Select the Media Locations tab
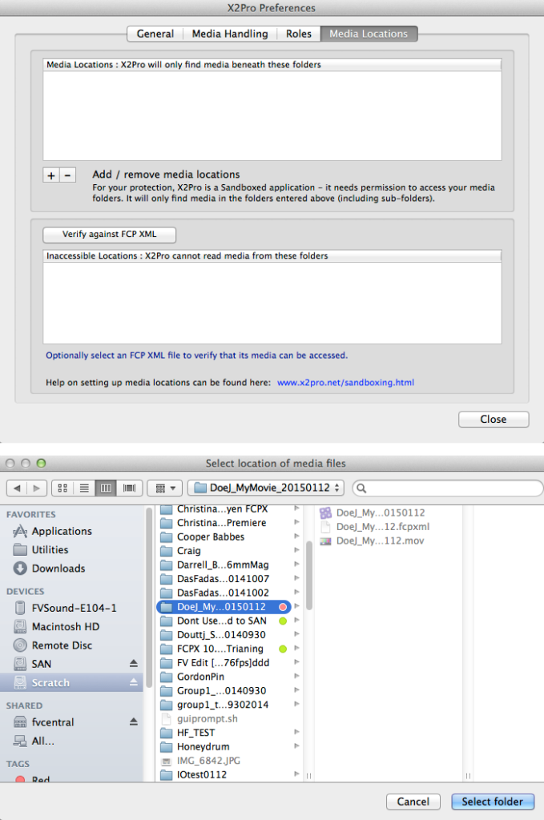The image size is (544, 820). 369,34
